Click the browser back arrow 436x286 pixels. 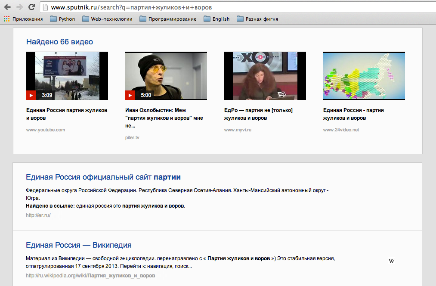(x=7, y=7)
